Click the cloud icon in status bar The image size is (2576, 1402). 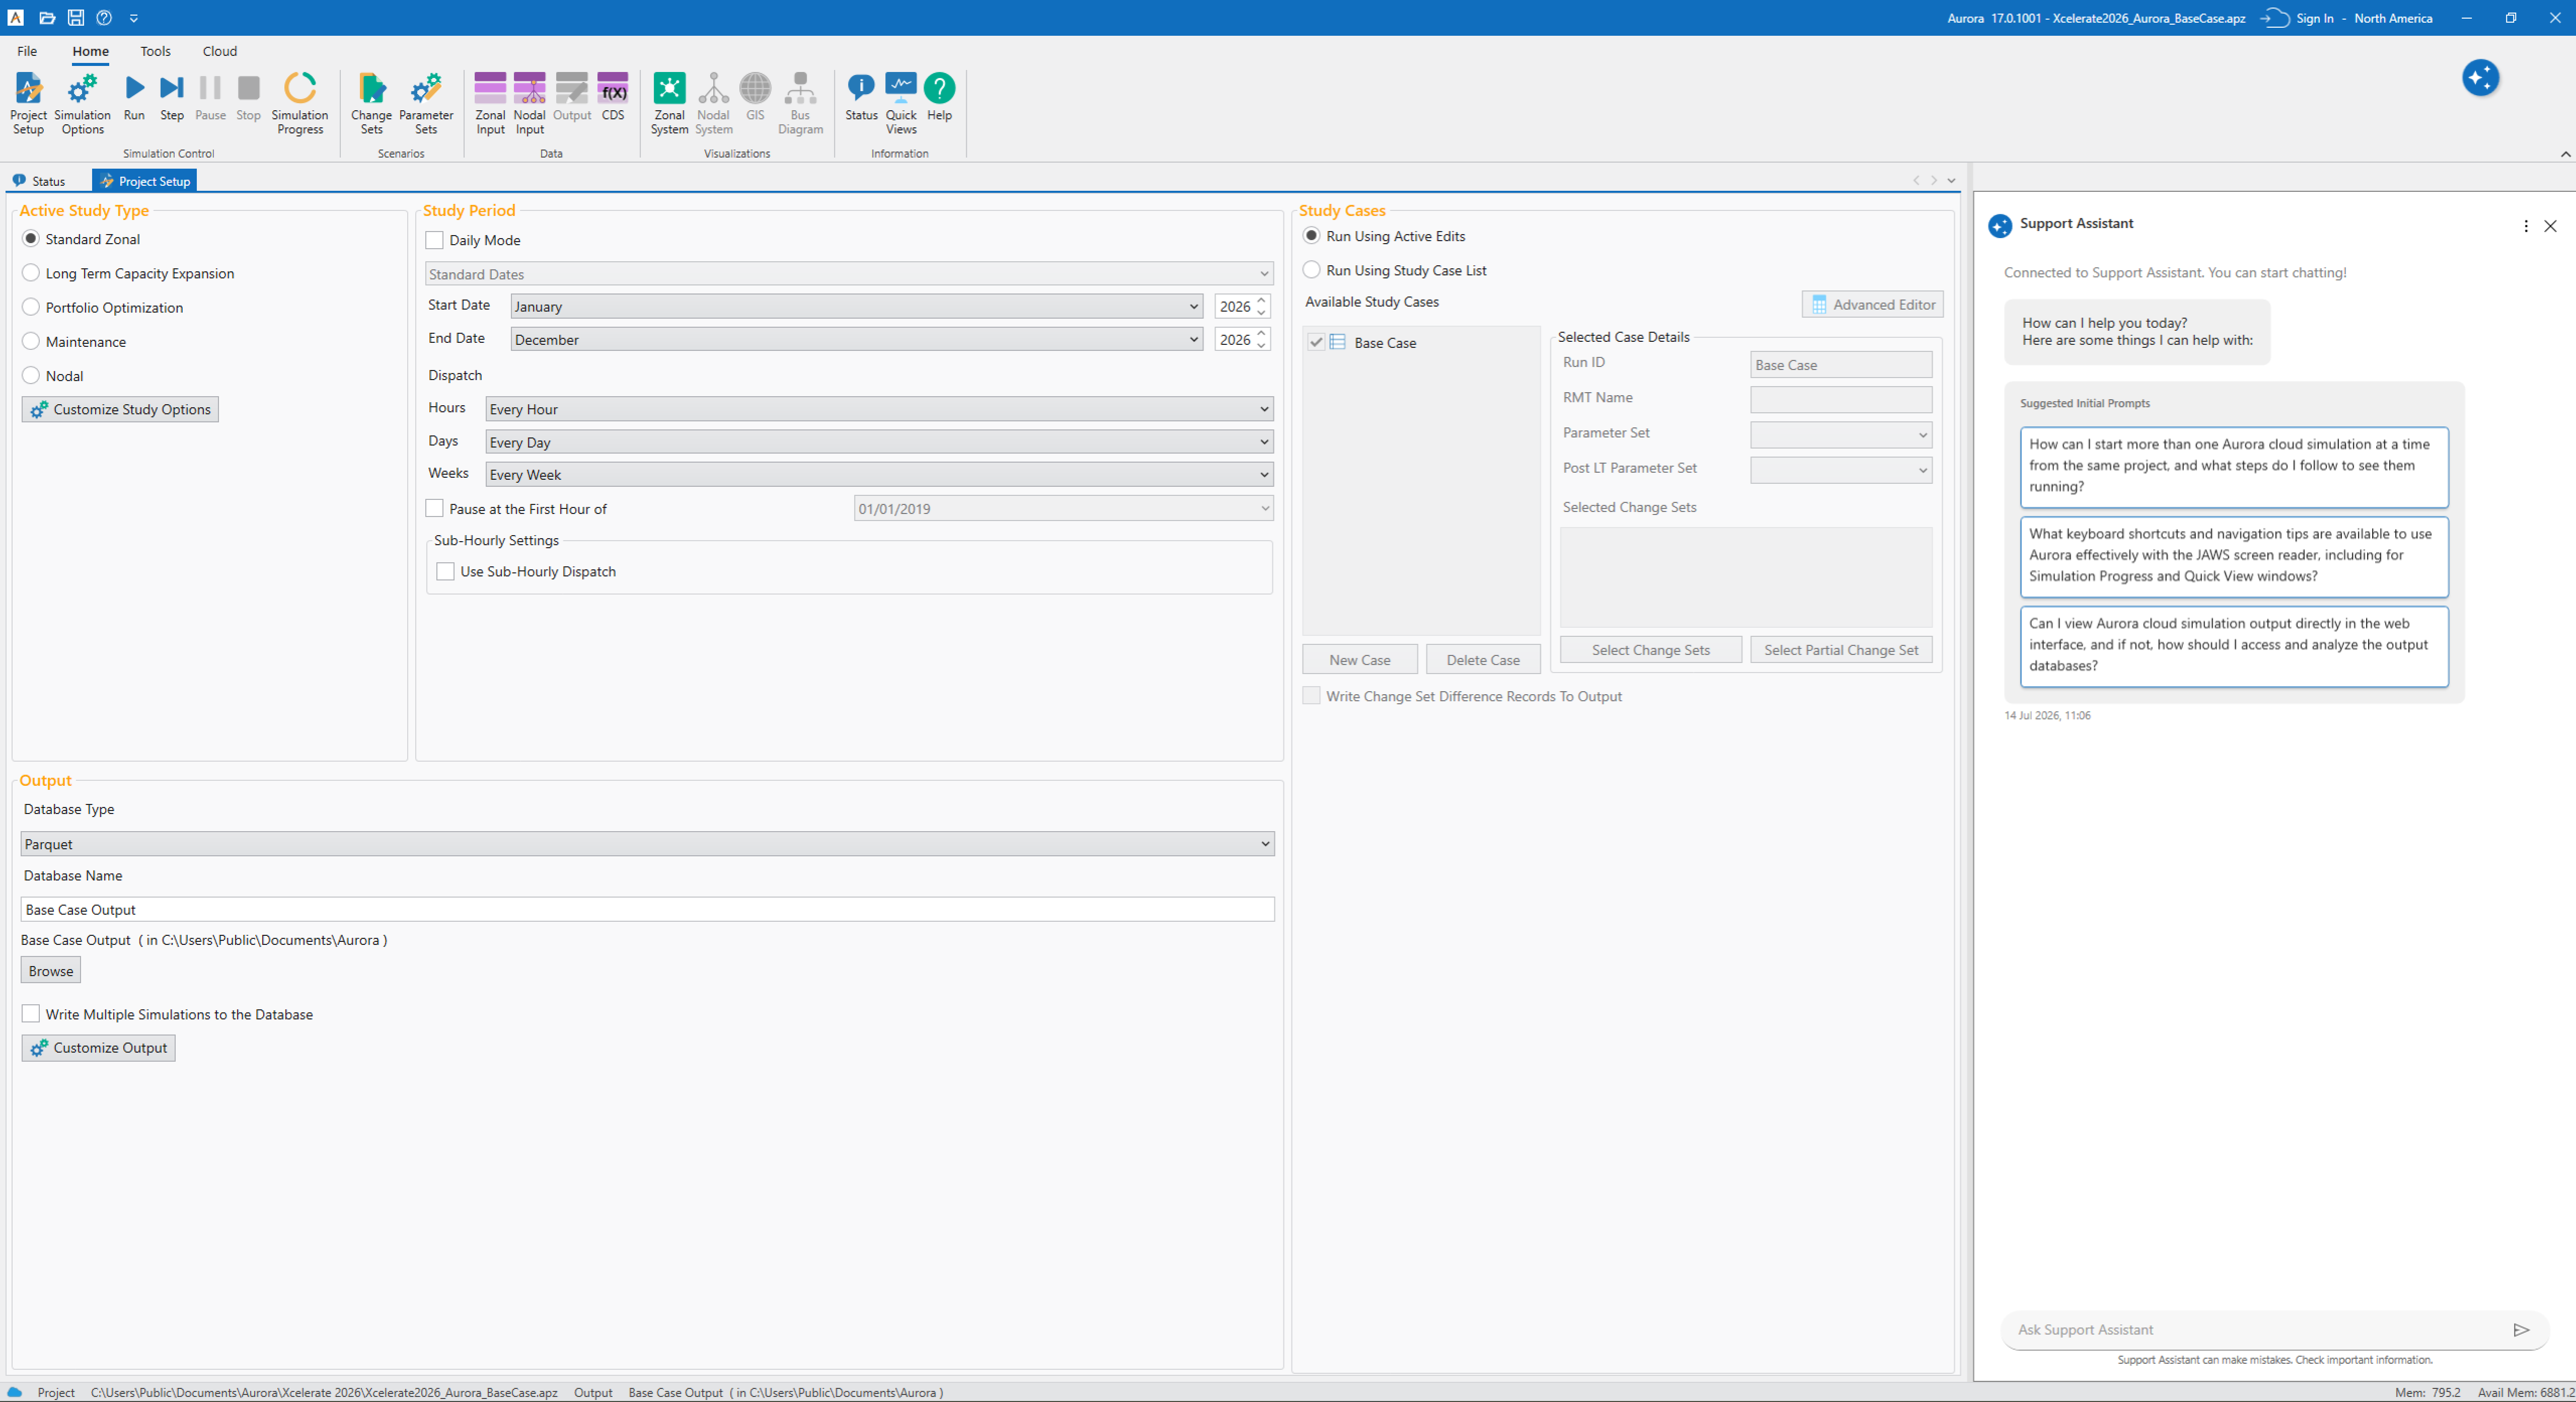[15, 1392]
